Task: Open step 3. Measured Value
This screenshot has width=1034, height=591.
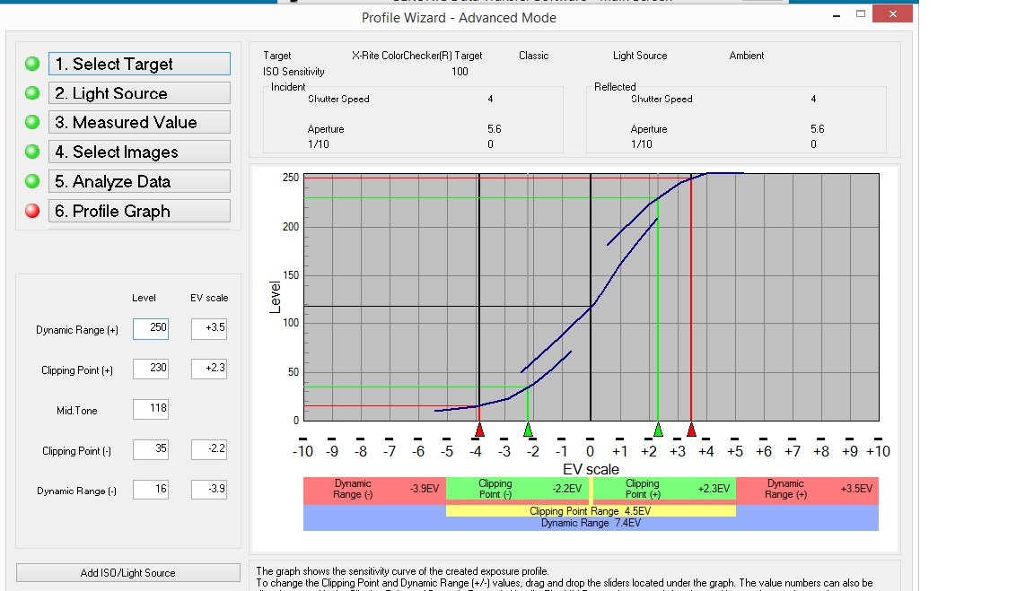Action: click(139, 122)
